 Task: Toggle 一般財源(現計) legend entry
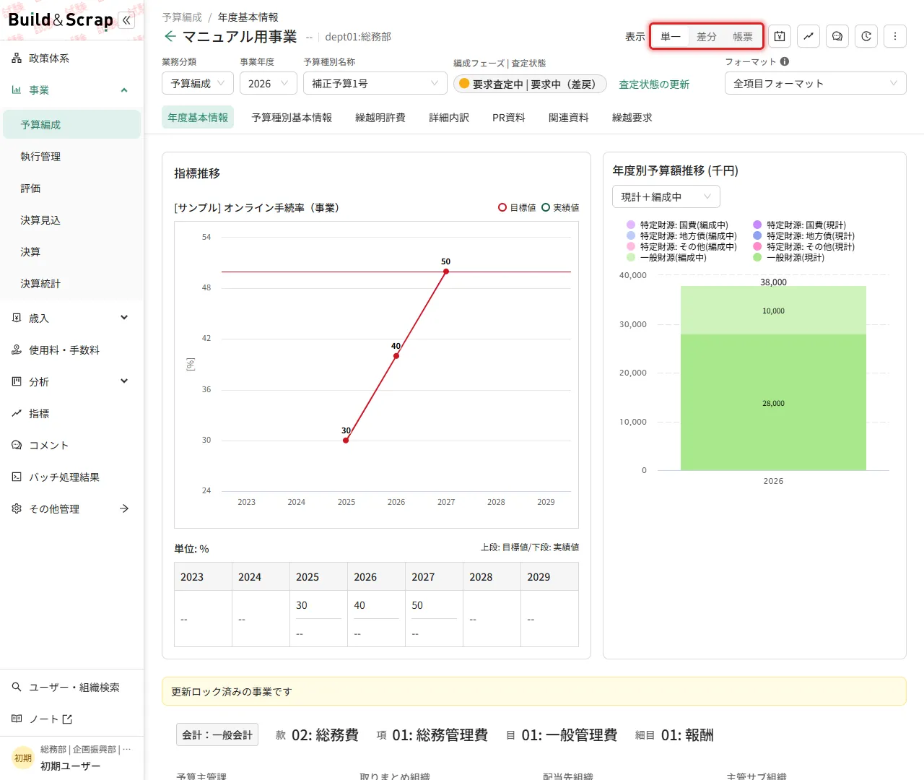click(x=788, y=257)
